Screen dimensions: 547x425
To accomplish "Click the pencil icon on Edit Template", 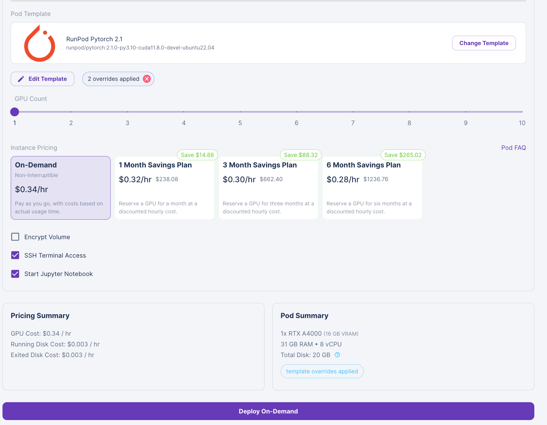I will click(21, 79).
